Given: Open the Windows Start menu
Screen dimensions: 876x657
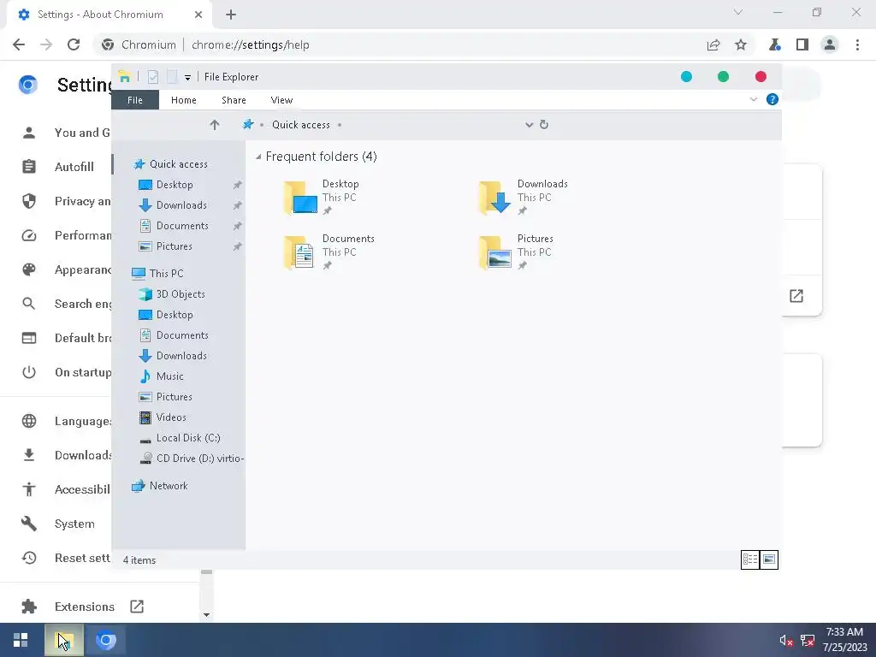Looking at the screenshot, I should click(21, 640).
